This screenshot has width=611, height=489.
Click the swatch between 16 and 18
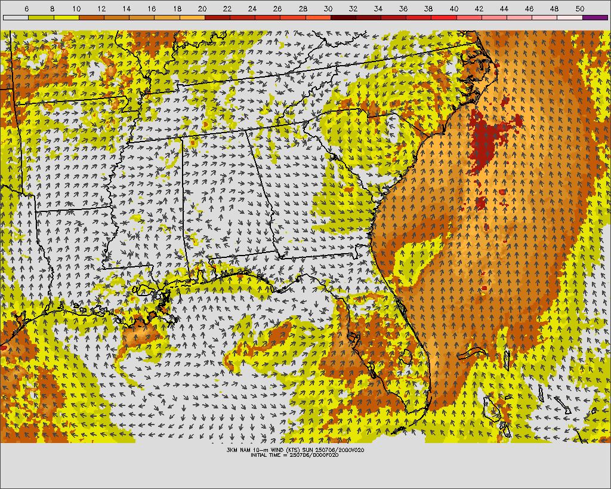click(167, 17)
